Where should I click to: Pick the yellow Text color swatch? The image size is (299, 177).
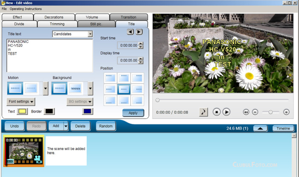tap(22, 111)
